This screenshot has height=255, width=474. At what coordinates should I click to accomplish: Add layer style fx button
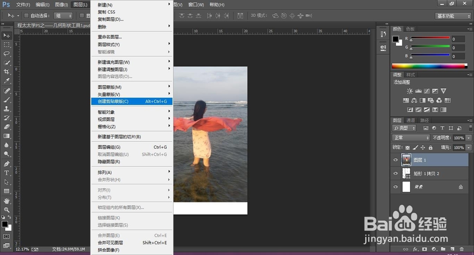[x=415, y=249]
